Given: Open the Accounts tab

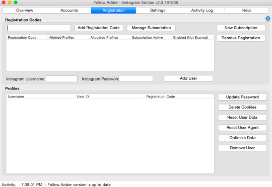Looking at the screenshot, I should tap(69, 11).
